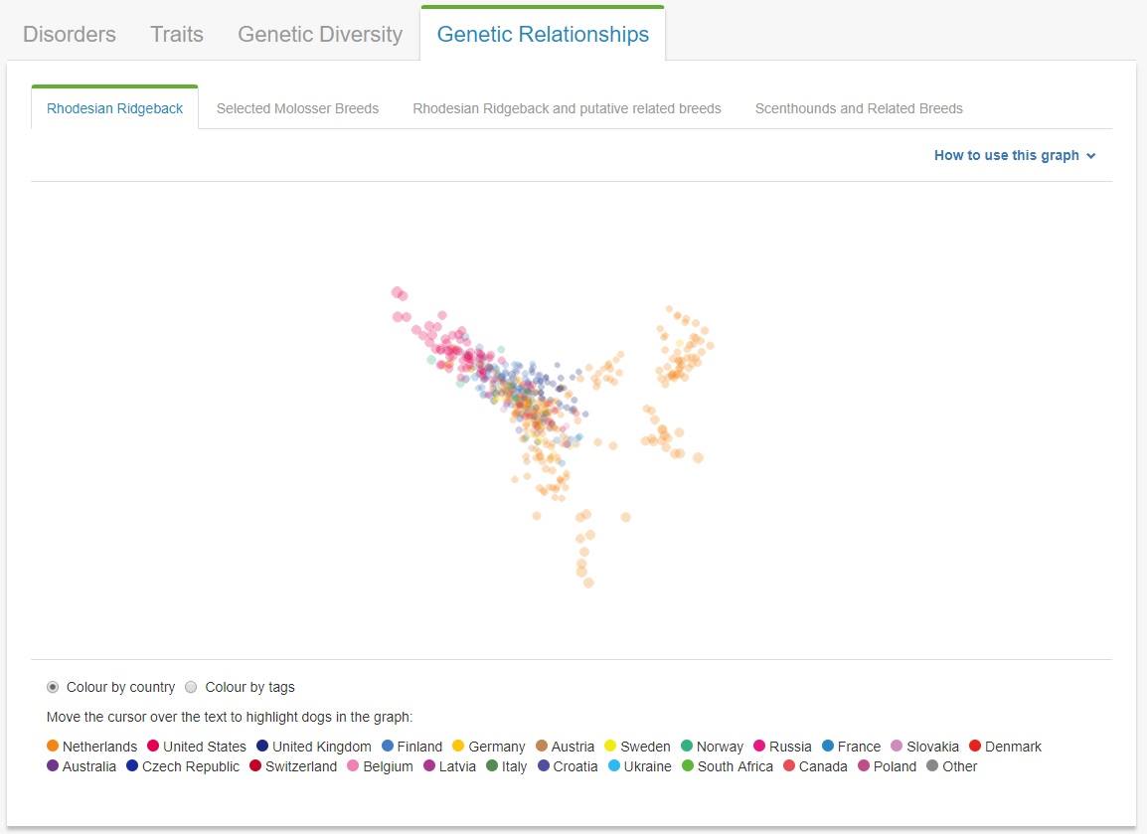Click the Finland blue legend dot
The image size is (1147, 834).
click(388, 746)
